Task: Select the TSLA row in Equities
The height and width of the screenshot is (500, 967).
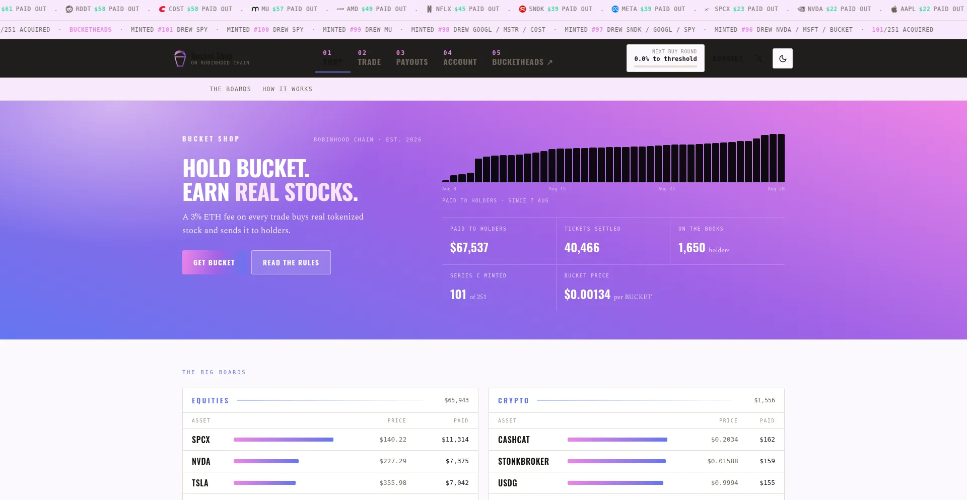Action: pyautogui.click(x=330, y=483)
